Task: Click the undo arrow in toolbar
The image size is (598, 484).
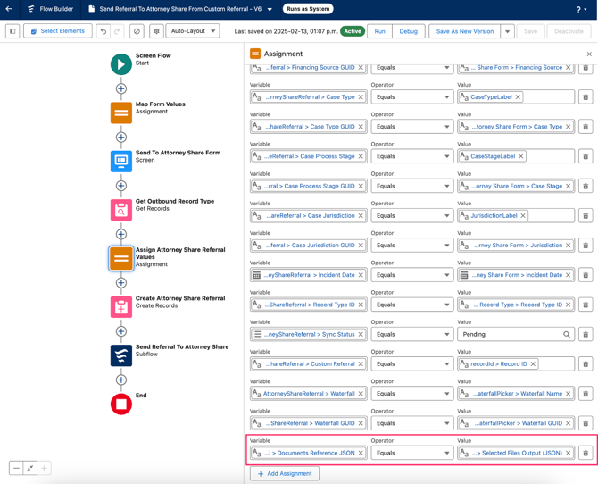Action: point(104,31)
